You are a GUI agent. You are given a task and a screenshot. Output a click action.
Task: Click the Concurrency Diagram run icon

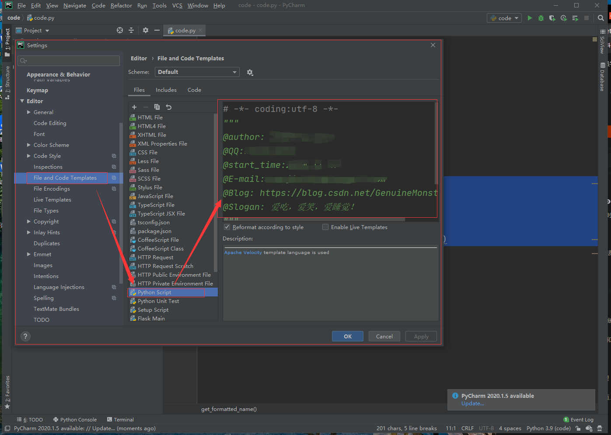(575, 18)
